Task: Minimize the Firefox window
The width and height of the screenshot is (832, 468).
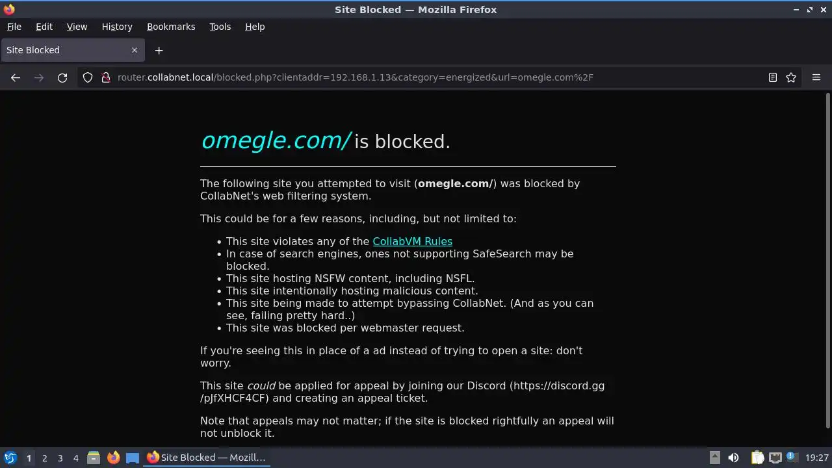Action: 796,10
